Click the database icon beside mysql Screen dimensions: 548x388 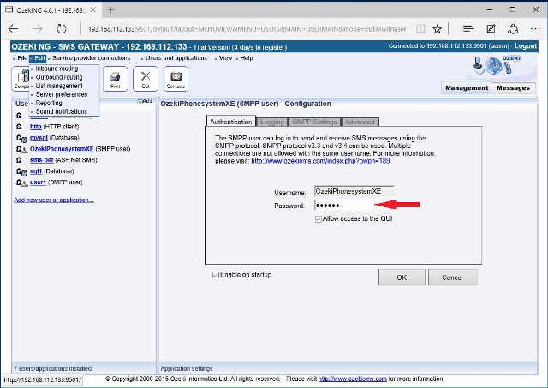pyautogui.click(x=21, y=139)
